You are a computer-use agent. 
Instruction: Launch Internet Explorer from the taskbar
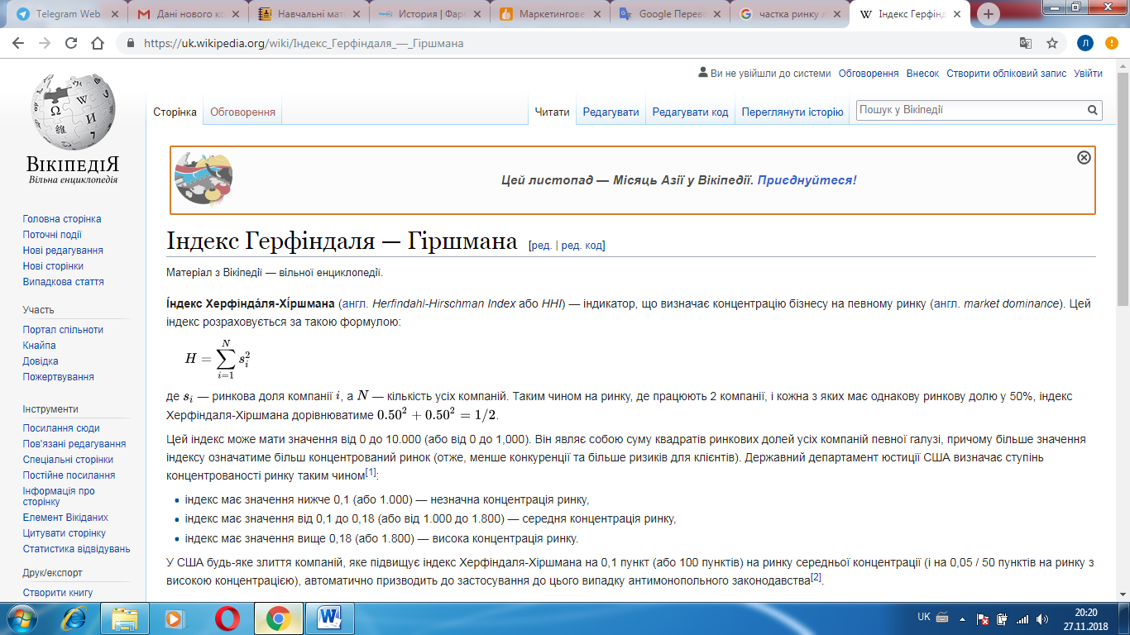[x=74, y=618]
